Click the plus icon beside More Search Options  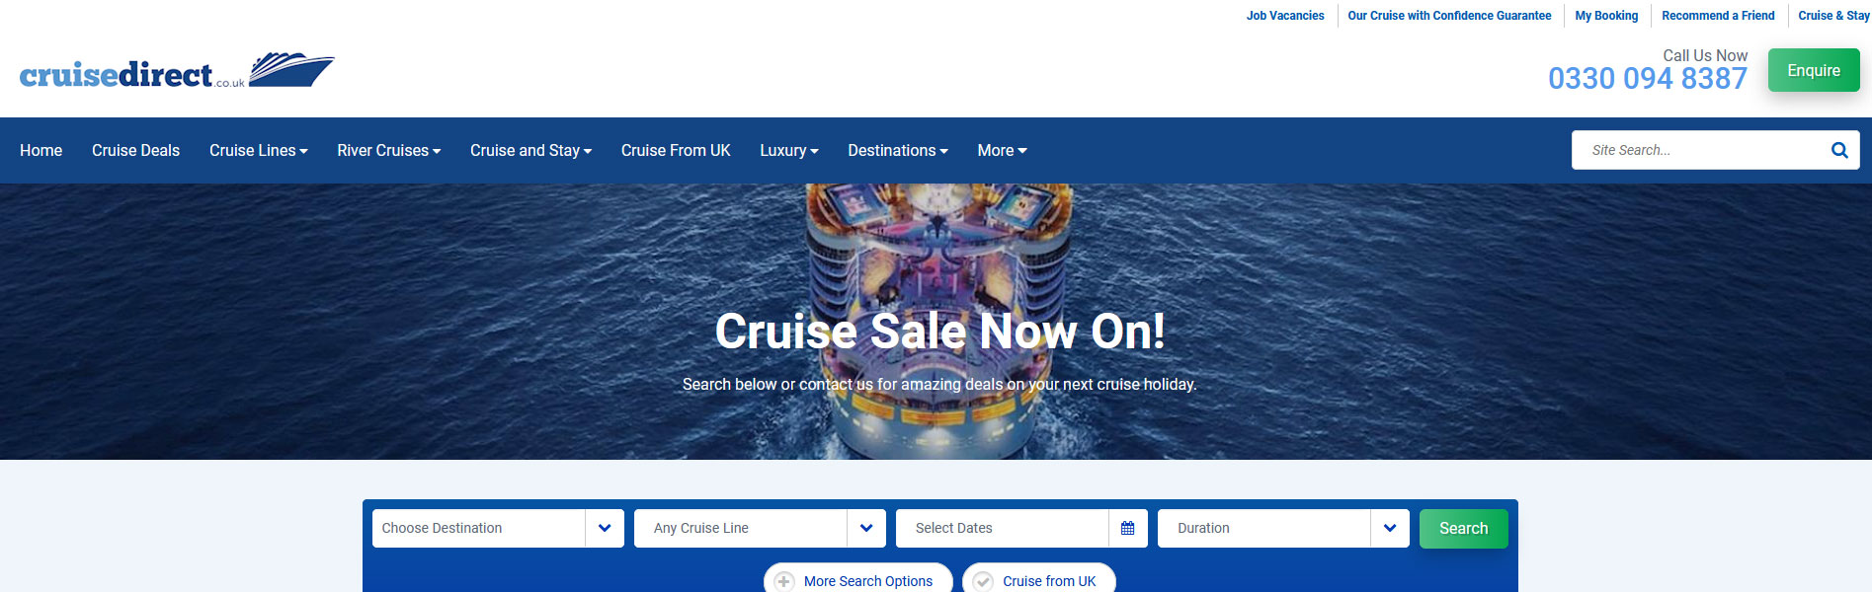pos(783,582)
